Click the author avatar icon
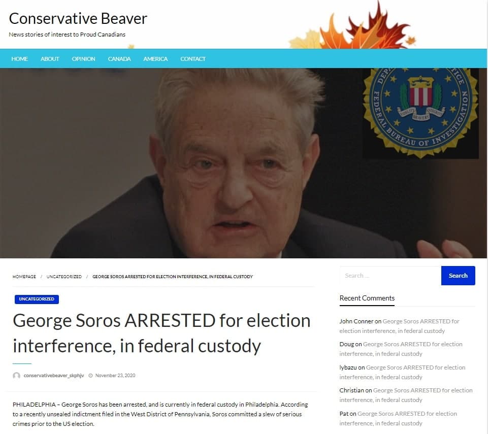The height and width of the screenshot is (434, 488). (16, 376)
